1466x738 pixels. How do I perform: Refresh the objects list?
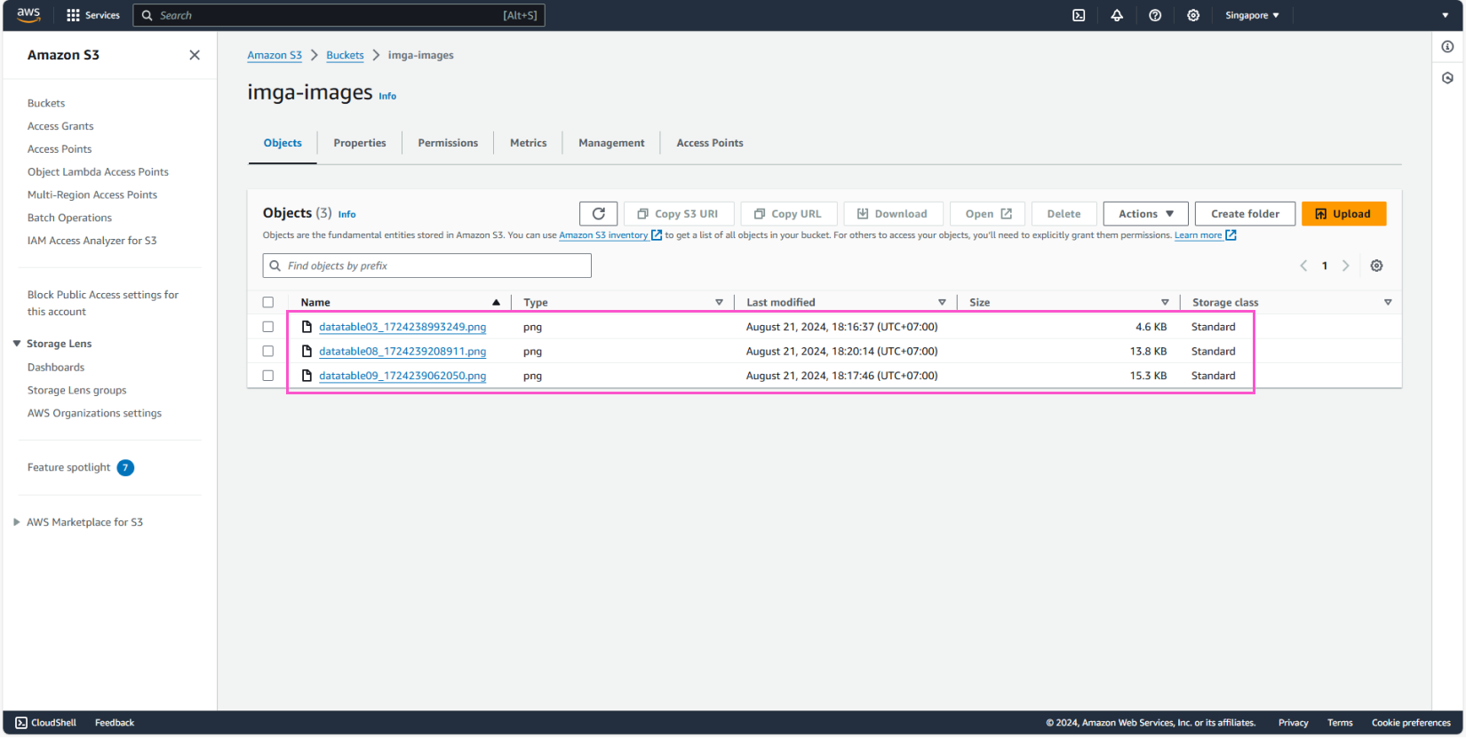(598, 214)
